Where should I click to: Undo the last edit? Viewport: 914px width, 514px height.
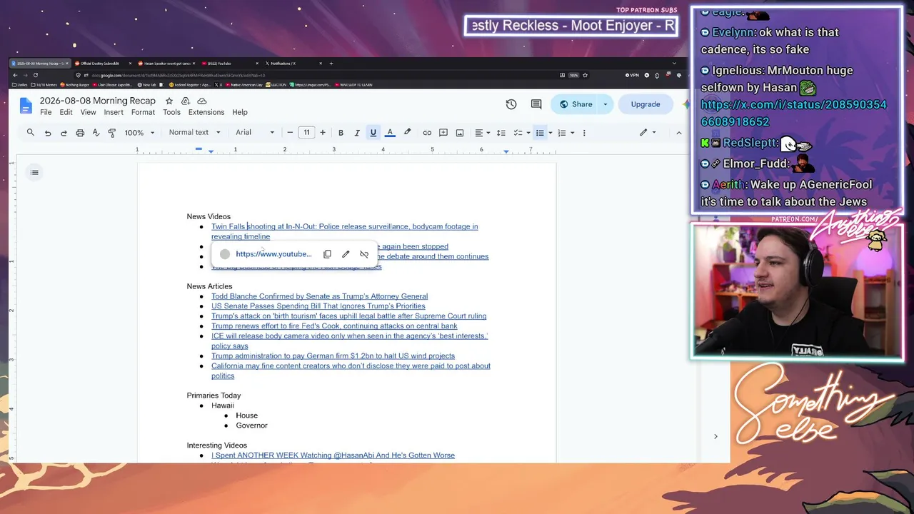[x=48, y=133]
